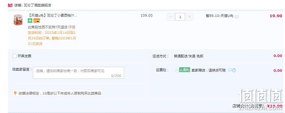Select 普通配送 快递 免邮 shipping text

pyautogui.click(x=188, y=56)
